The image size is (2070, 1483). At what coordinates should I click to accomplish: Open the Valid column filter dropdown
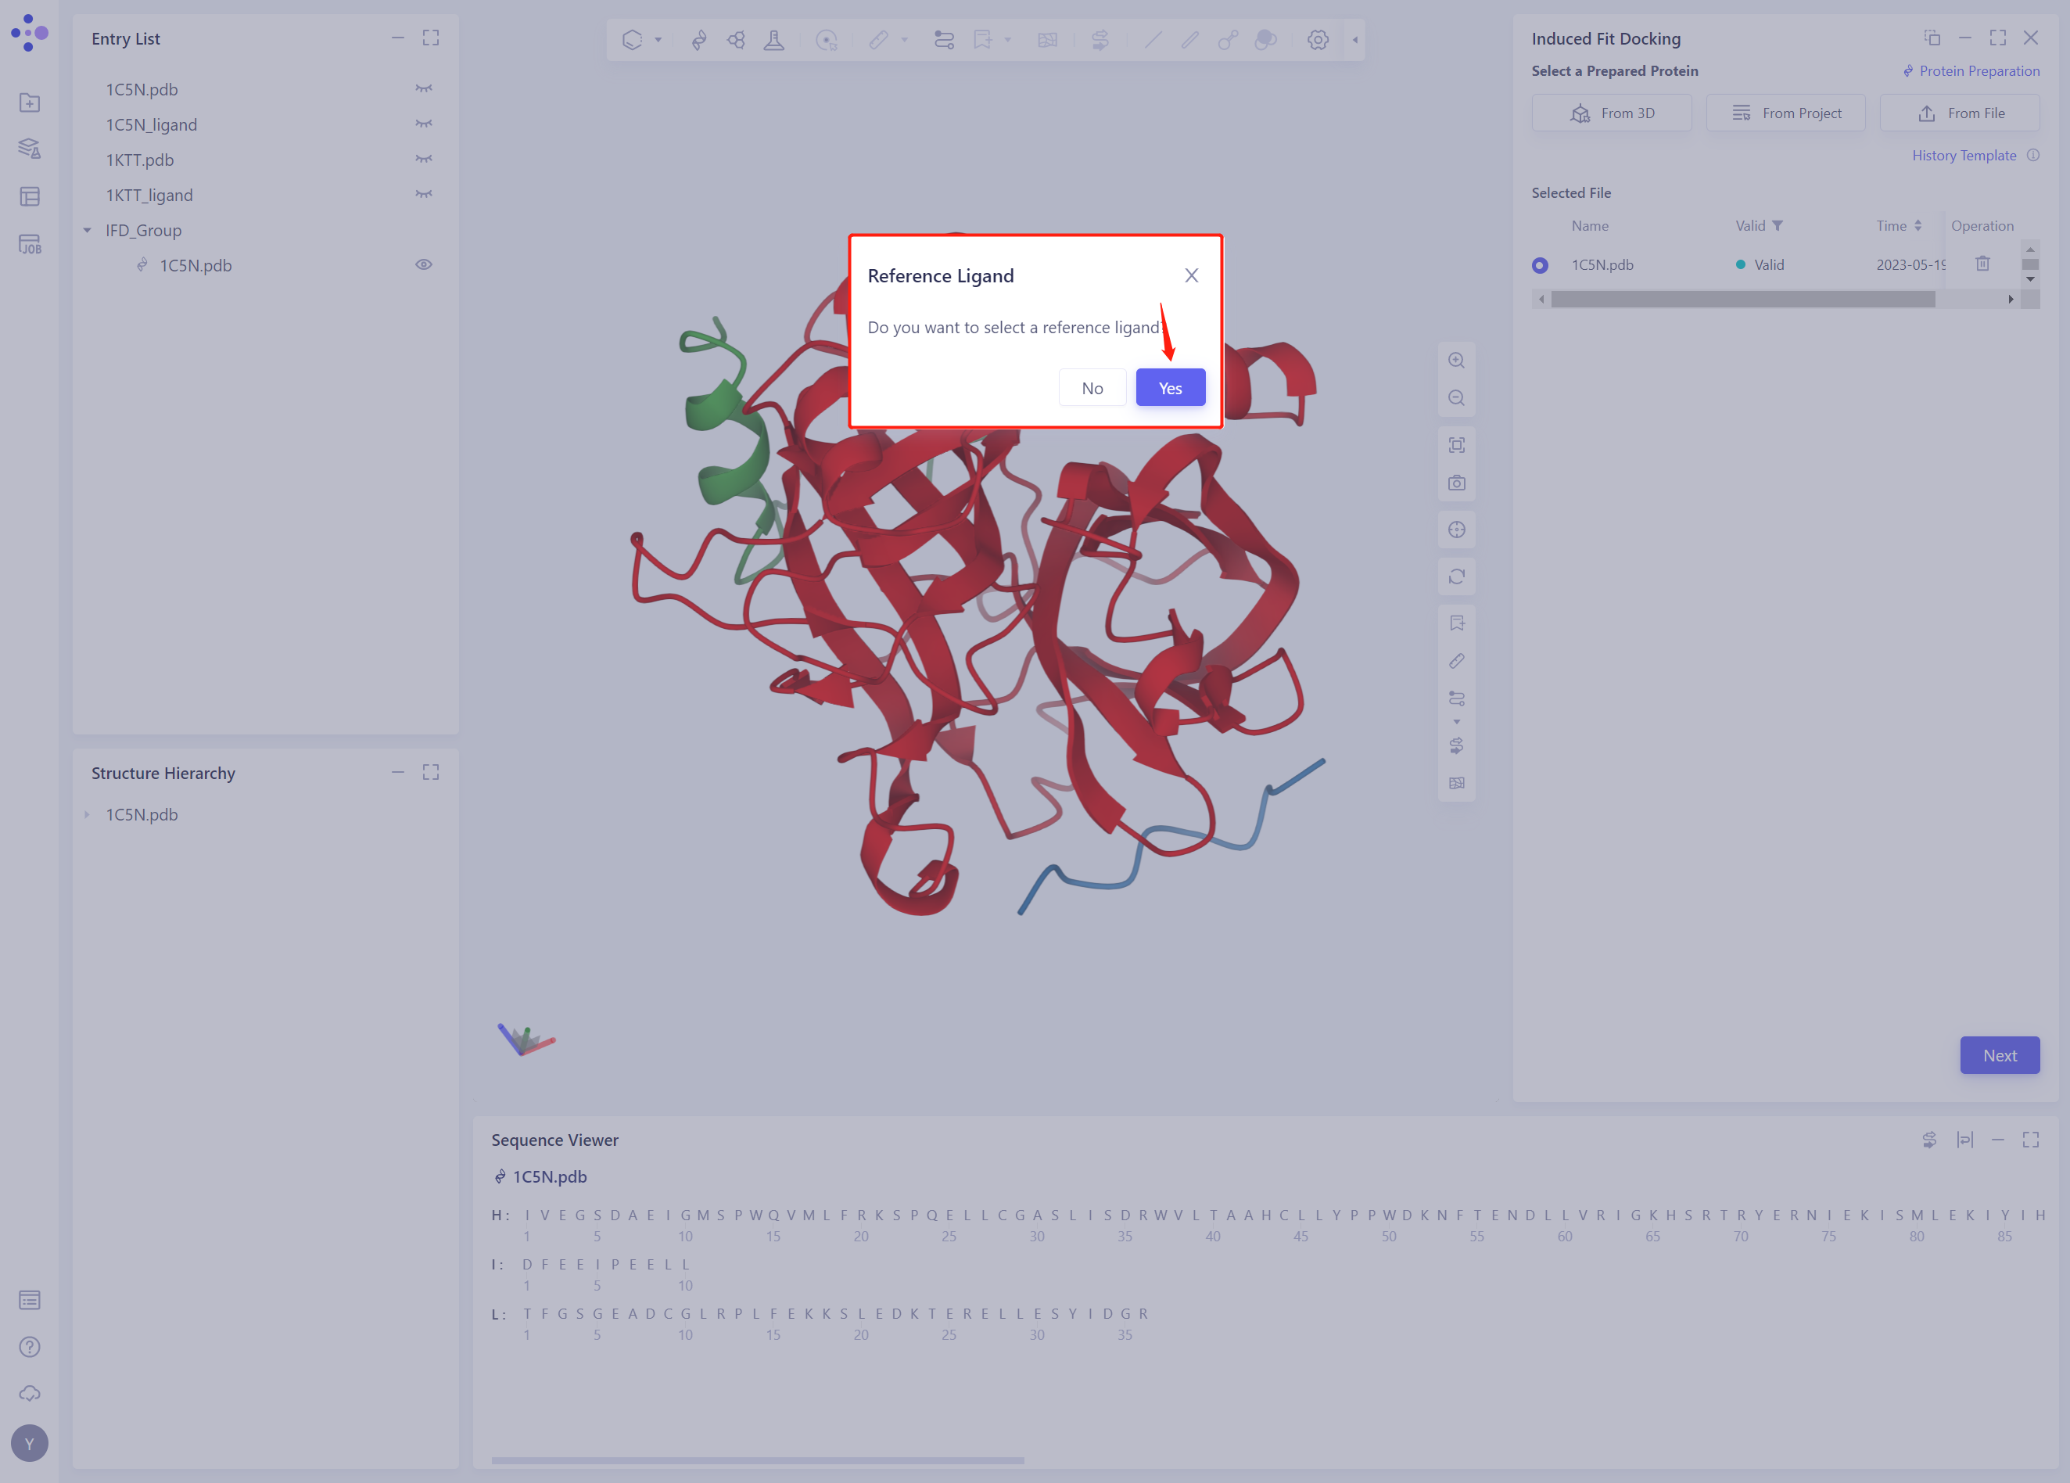(1777, 225)
